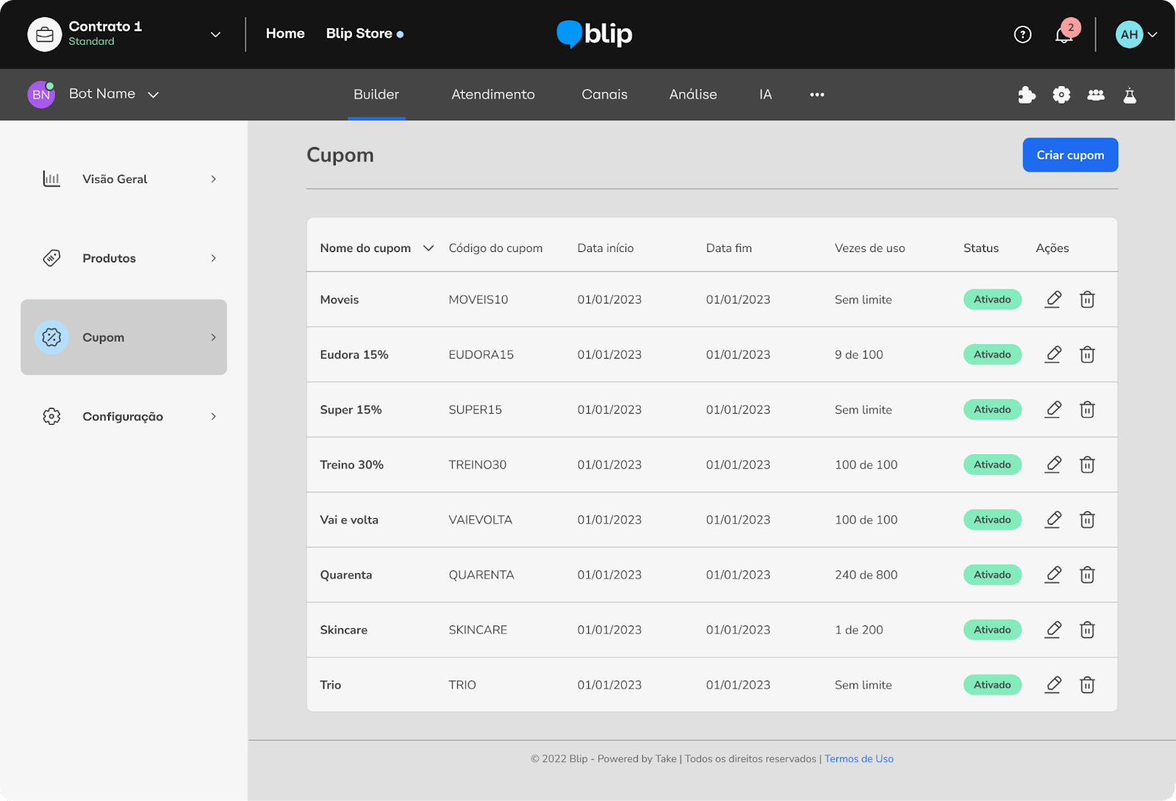Open the Bot Name dropdown
This screenshot has width=1176, height=801.
(x=153, y=95)
